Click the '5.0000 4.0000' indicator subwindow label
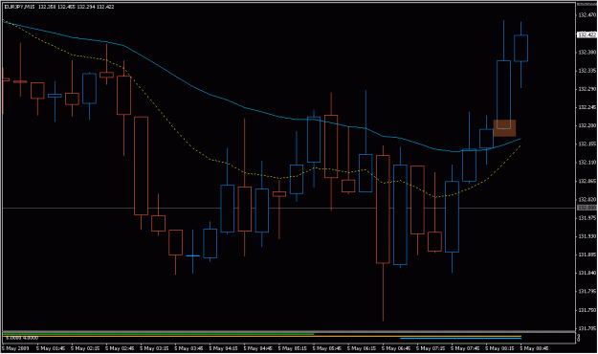The width and height of the screenshot is (598, 354). pos(22,338)
